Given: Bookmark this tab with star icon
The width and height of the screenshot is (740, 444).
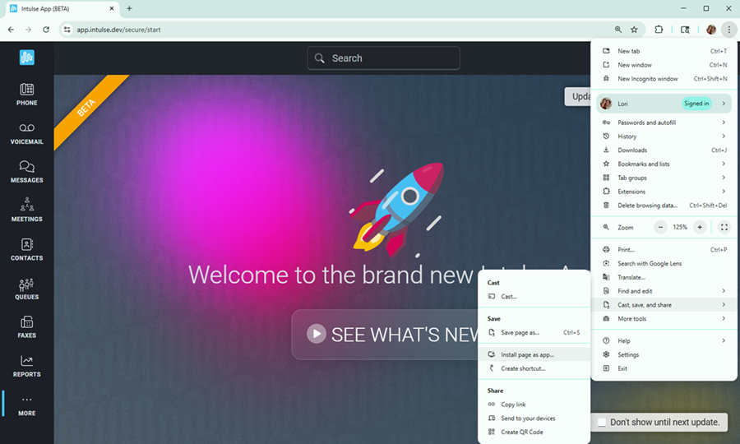Looking at the screenshot, I should click(x=634, y=30).
